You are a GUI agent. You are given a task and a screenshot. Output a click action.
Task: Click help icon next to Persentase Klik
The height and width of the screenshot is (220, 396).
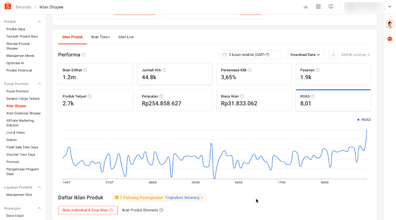[x=250, y=70]
